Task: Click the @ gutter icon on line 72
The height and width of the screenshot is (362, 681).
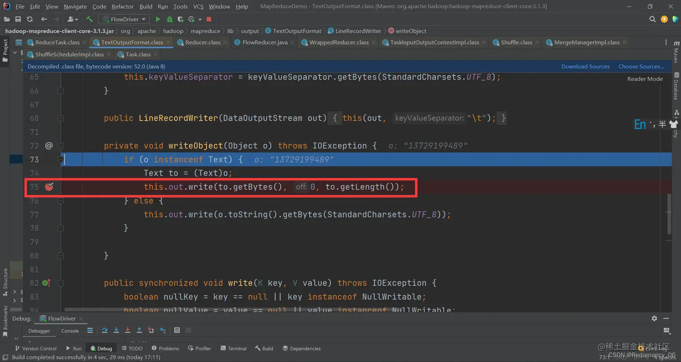Action: (x=49, y=146)
